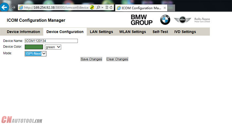The image size is (232, 125).
Task: Select the ICOM Configuration Ma... browser tab
Action: [x=141, y=8]
